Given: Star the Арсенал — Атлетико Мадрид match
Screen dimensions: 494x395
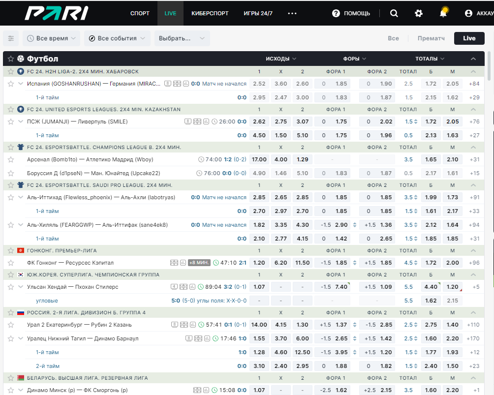Looking at the screenshot, I should (11, 159).
